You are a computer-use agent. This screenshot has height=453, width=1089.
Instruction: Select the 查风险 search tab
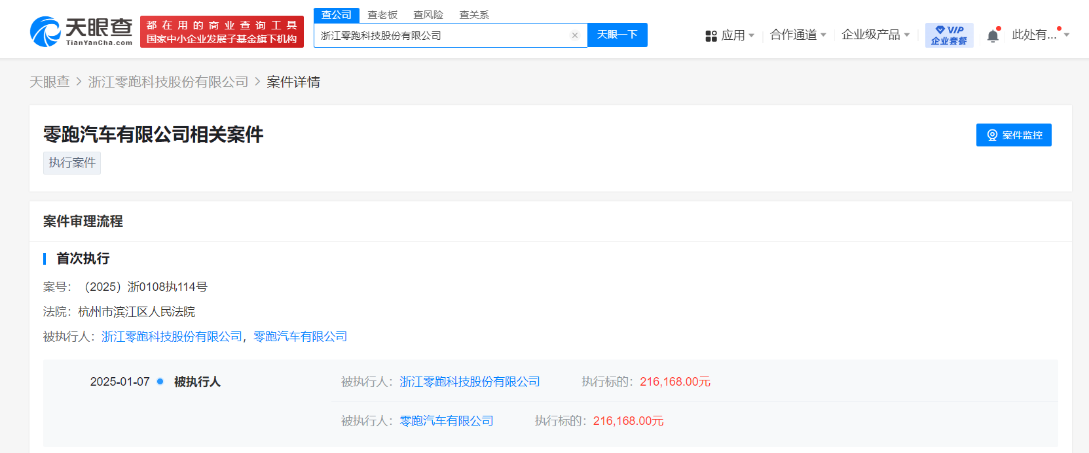point(428,15)
